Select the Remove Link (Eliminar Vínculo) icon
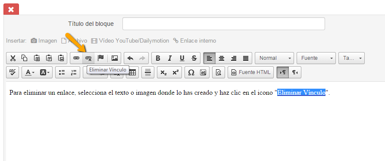This screenshot has height=161, width=385. pos(88,58)
